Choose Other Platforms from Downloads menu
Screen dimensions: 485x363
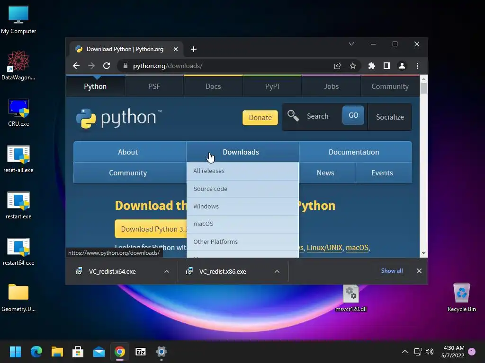pos(242,242)
